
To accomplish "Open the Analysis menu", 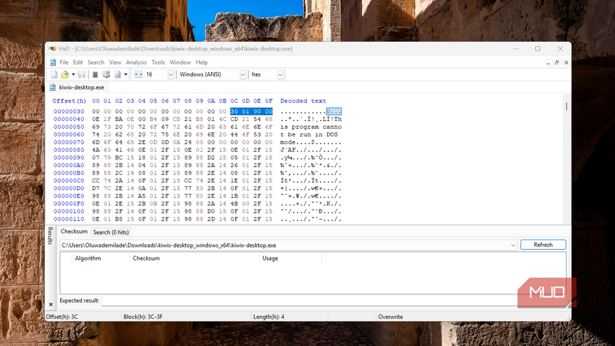I will 136,62.
